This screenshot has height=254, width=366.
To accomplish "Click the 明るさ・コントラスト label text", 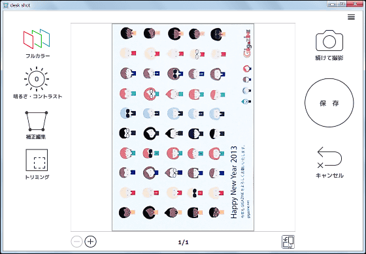I will click(38, 97).
